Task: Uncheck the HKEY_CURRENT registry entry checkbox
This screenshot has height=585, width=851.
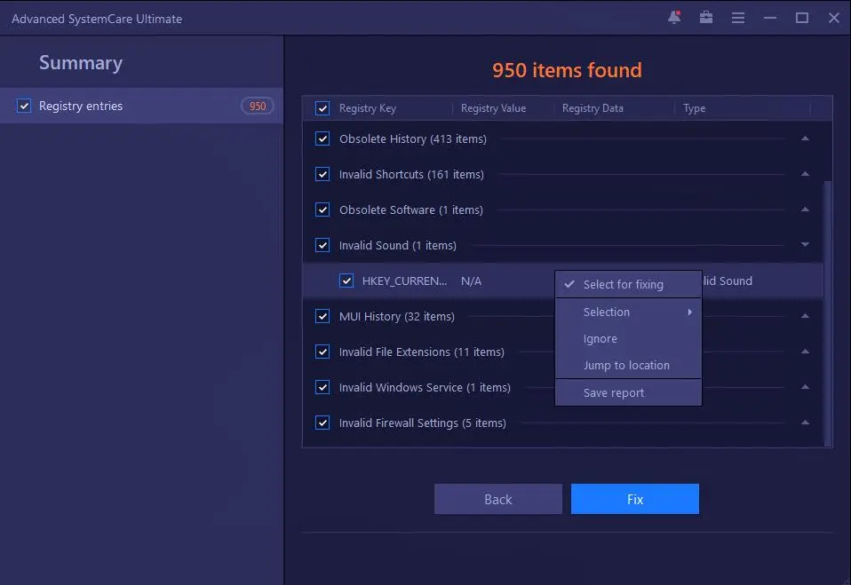Action: 346,281
